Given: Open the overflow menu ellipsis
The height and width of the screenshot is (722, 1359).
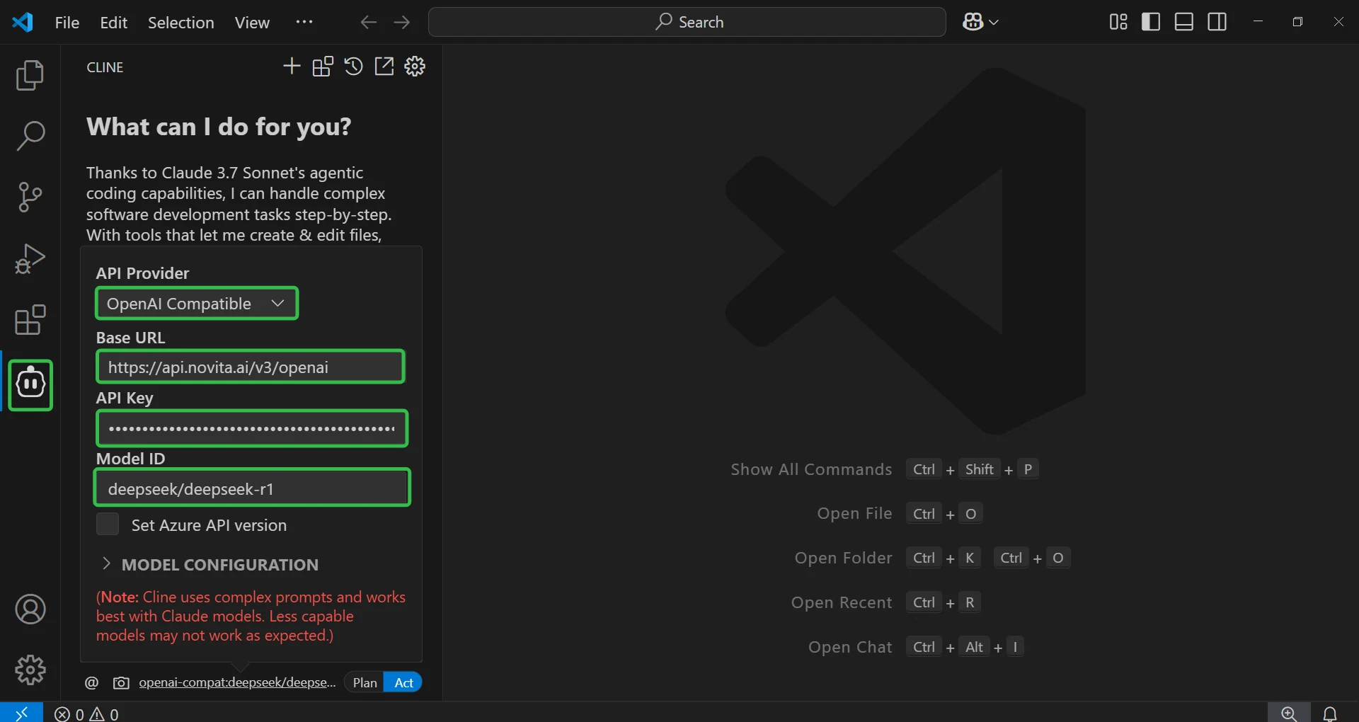Looking at the screenshot, I should [304, 22].
